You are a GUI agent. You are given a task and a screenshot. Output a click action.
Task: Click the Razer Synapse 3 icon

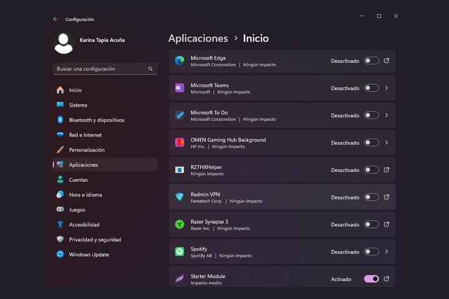[180, 224]
